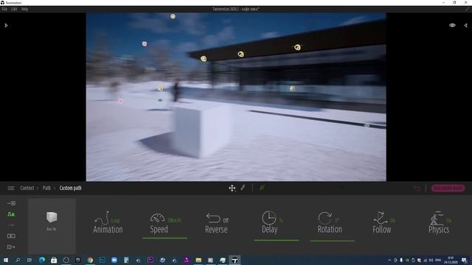This screenshot has width=472, height=265.
Task: Open Task View on the taskbar
Action: click(29, 260)
